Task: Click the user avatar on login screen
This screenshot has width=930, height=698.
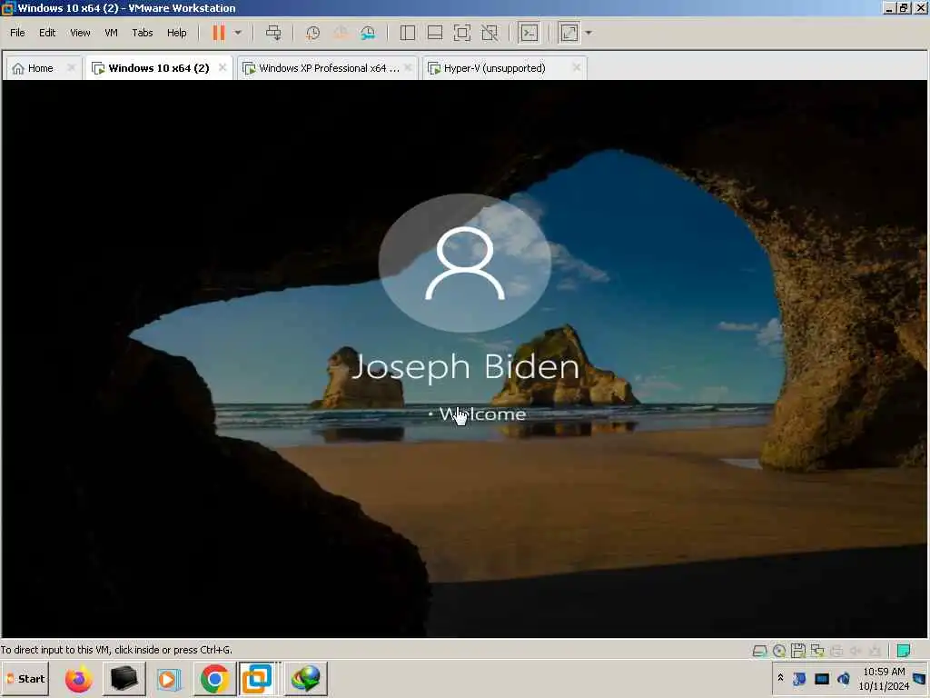Action: coord(465,263)
